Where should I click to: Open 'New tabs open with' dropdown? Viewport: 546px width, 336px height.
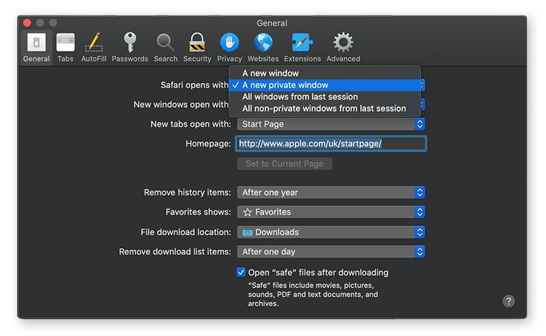click(331, 124)
